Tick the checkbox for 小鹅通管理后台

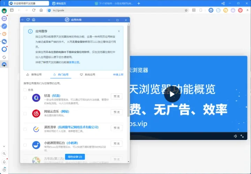click(25, 145)
